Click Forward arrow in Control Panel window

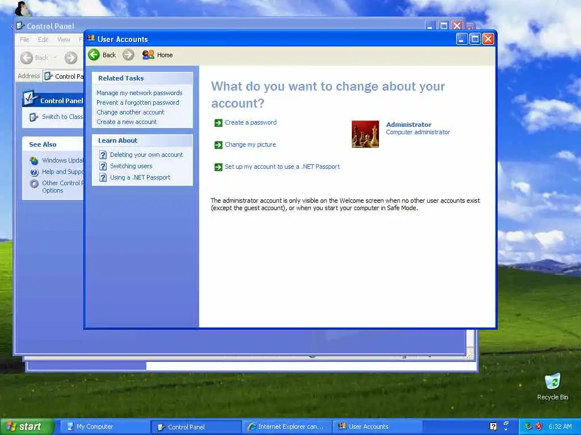pos(71,58)
